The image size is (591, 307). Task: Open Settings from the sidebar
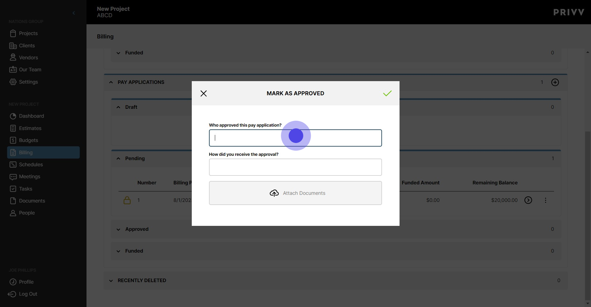28,82
